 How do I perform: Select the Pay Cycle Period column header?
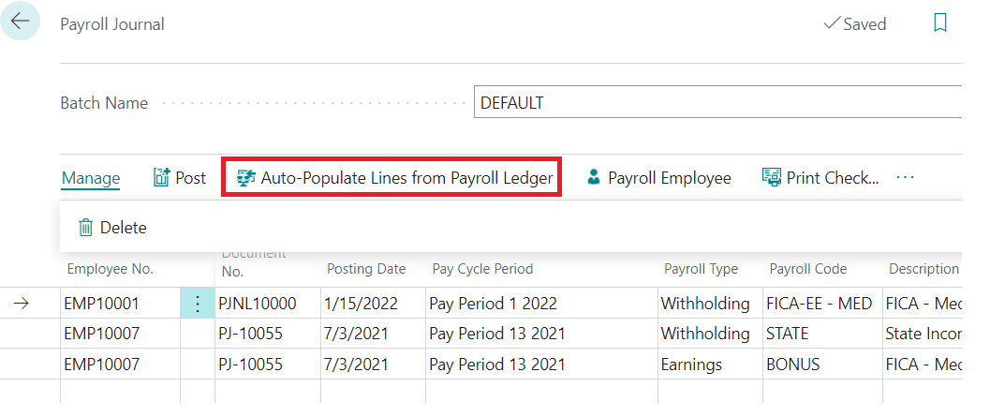click(x=483, y=269)
